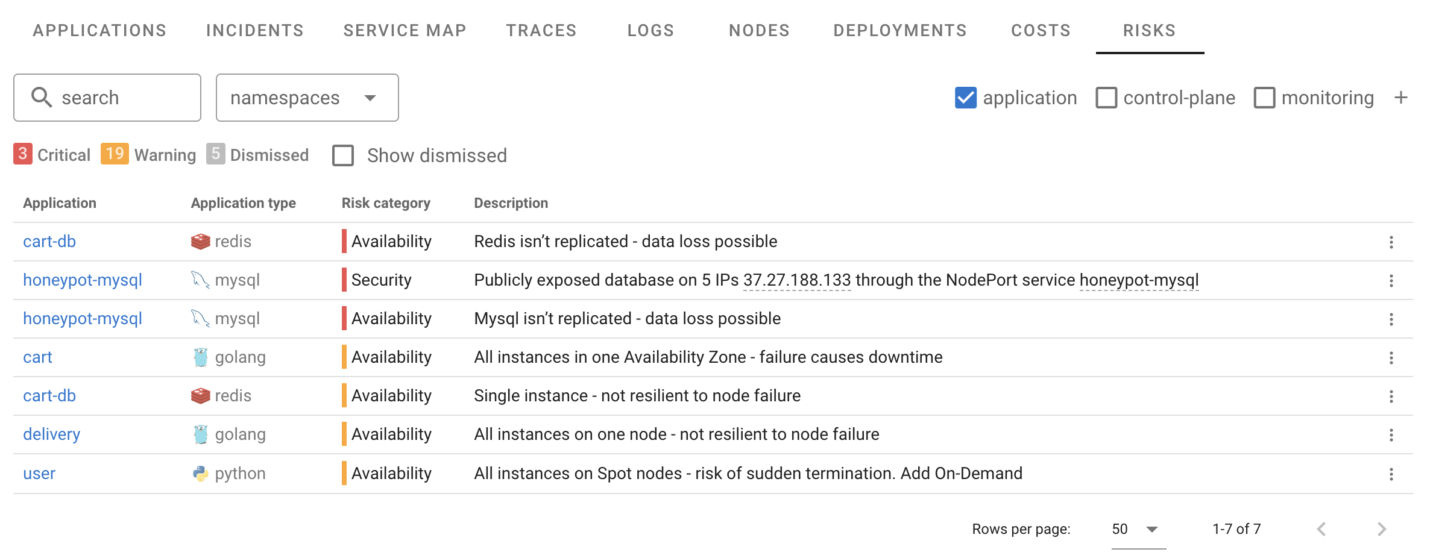Filter by the red Critical count badge
This screenshot has width=1430, height=558.
coord(22,154)
